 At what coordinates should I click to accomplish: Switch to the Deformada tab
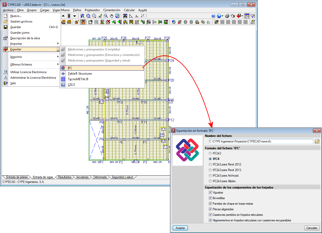(x=100, y=177)
